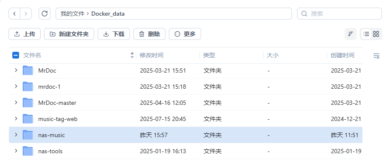Open the sort order options icon
The width and height of the screenshot is (390, 160).
pos(351,34)
